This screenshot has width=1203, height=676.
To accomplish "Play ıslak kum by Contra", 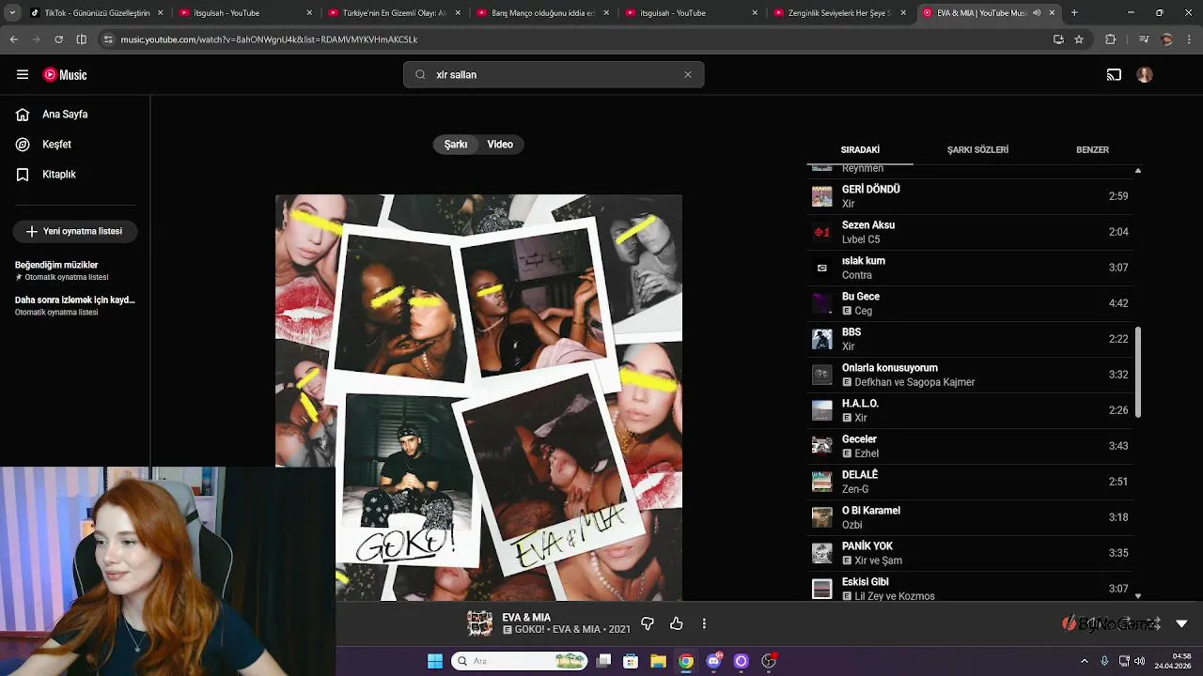I will pyautogui.click(x=970, y=268).
